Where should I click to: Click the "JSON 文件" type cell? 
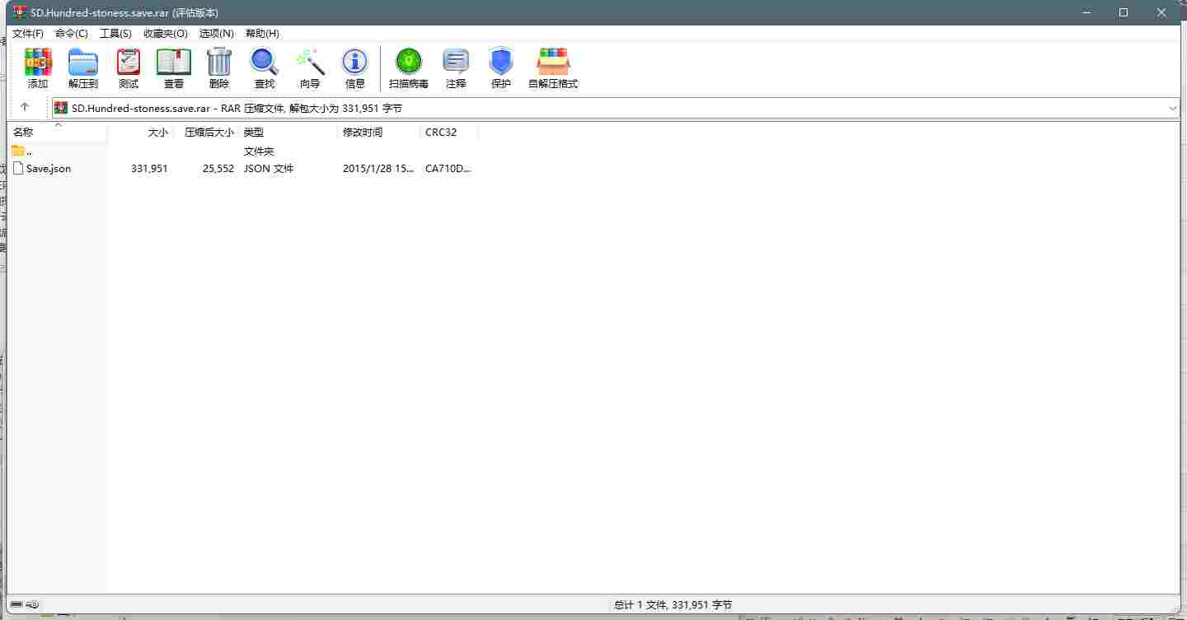[269, 168]
